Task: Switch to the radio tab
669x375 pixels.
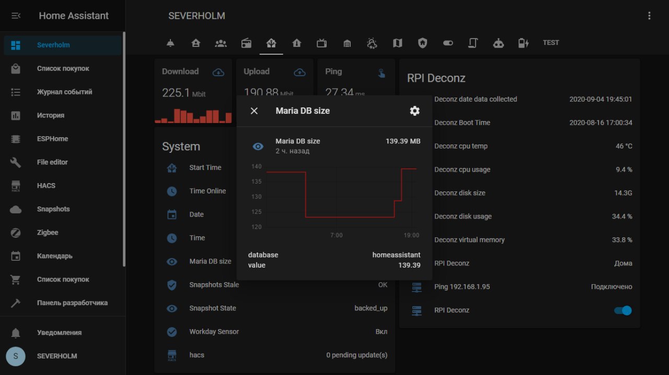Action: point(246,43)
